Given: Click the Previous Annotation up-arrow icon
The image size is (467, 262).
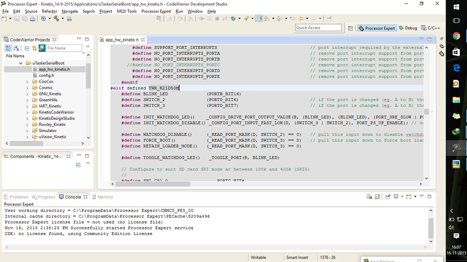Looking at the screenshot, I should 279,19.
